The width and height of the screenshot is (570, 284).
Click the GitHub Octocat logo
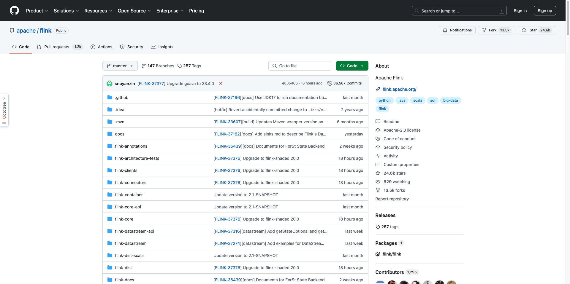pos(14,11)
